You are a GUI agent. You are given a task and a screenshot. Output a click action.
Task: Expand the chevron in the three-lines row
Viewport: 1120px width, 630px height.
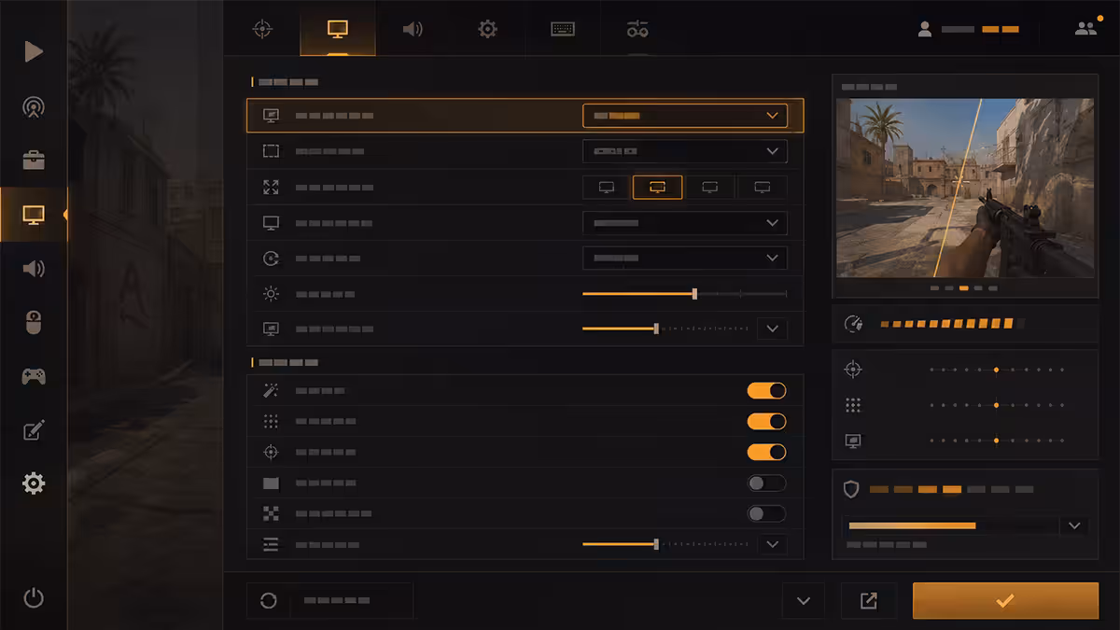(772, 544)
